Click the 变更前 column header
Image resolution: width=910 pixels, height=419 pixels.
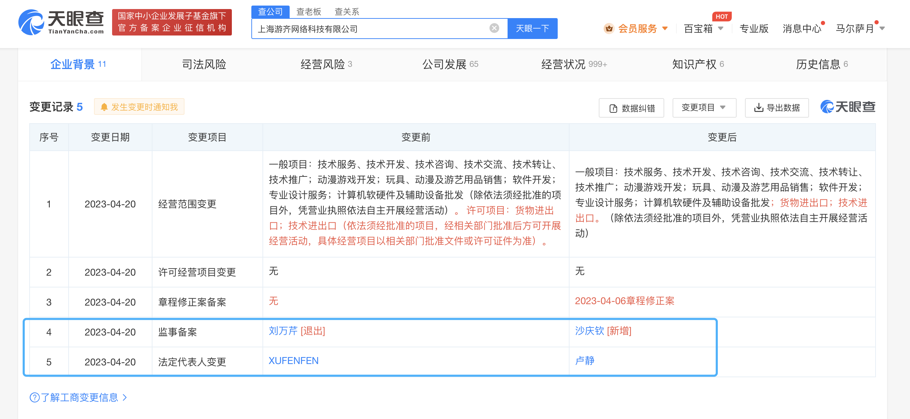click(x=416, y=137)
